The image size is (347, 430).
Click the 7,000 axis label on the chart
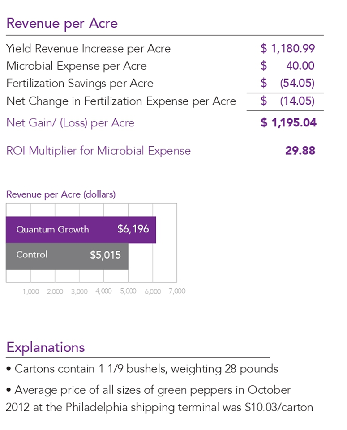pyautogui.click(x=177, y=291)
